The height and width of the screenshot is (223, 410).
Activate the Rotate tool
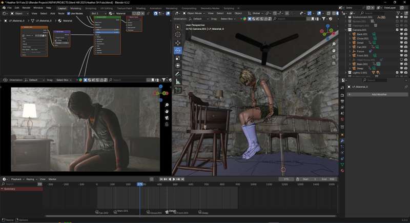(x=178, y=50)
